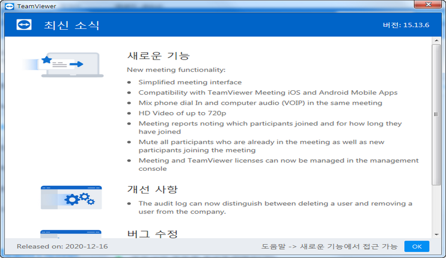Click 'HD Video of up to 720p' bullet
446x258 pixels.
click(182, 113)
